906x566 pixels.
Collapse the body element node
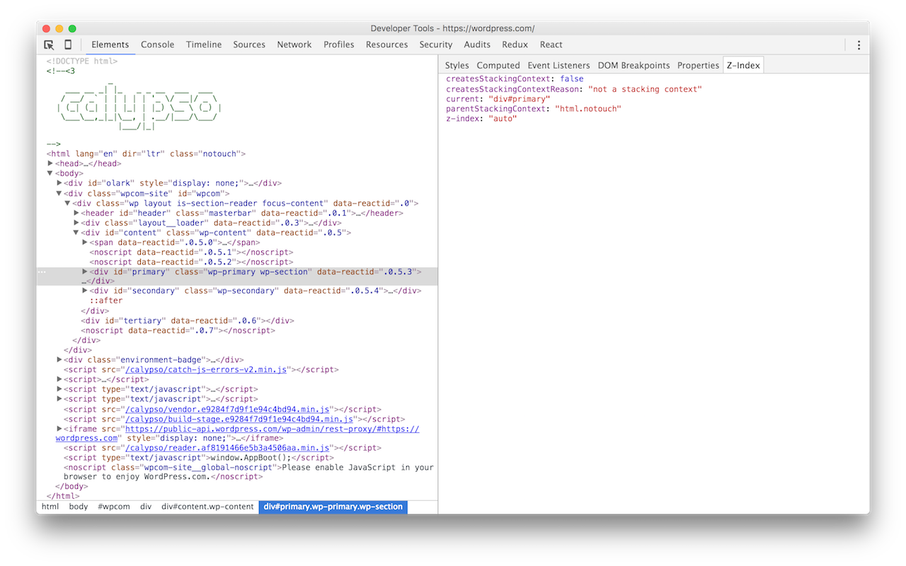[x=50, y=173]
